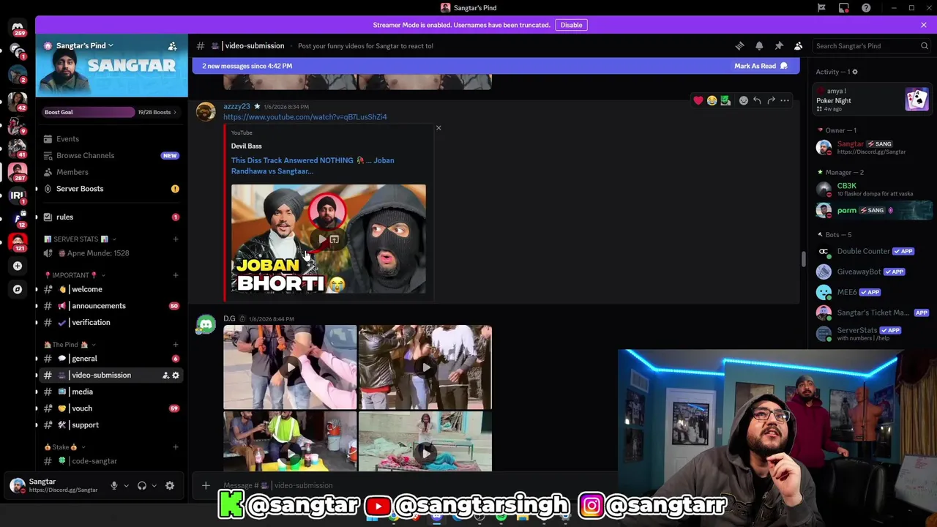Viewport: 937px width, 527px height.
Task: Open message attachment plus button
Action: (x=206, y=485)
